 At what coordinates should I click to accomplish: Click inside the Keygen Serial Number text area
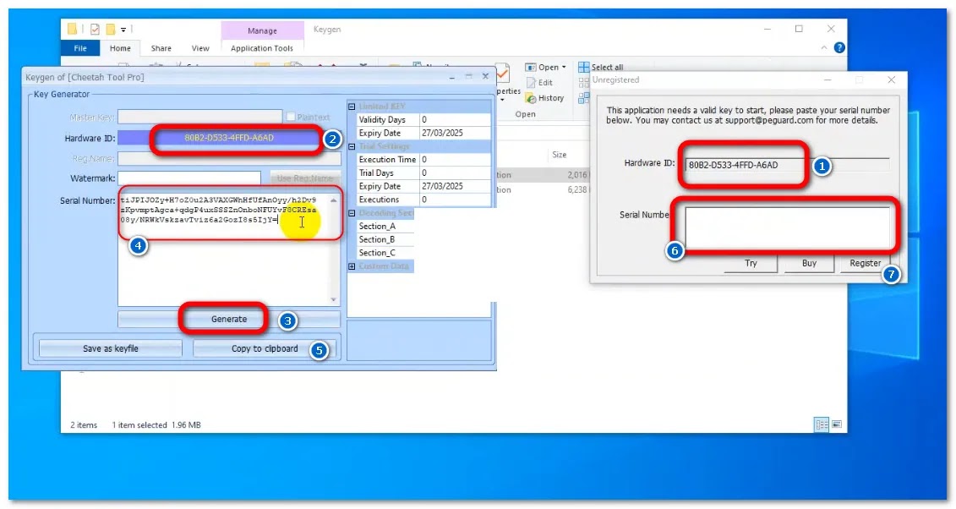[224, 250]
